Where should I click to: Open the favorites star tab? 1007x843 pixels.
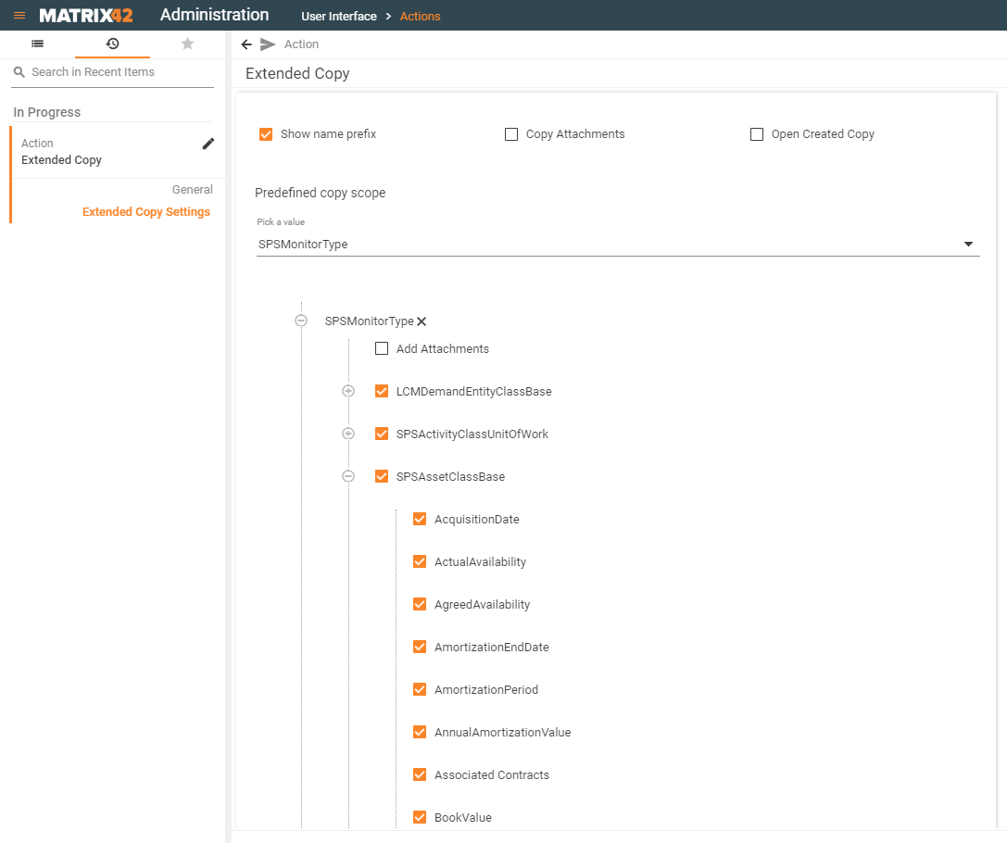[187, 44]
